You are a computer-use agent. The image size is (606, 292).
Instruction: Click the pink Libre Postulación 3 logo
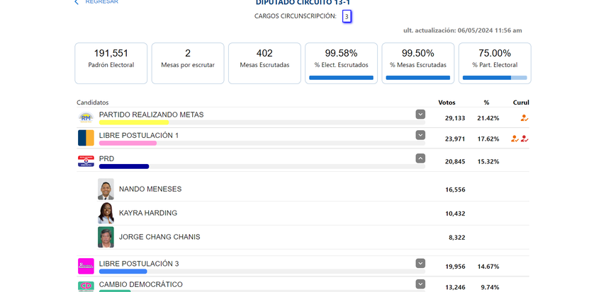click(86, 266)
